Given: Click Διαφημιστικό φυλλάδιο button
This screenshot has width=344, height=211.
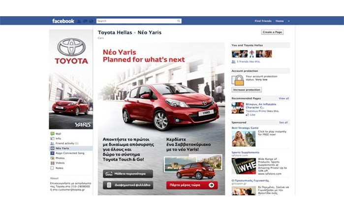Looking at the screenshot, I should click(x=128, y=185).
